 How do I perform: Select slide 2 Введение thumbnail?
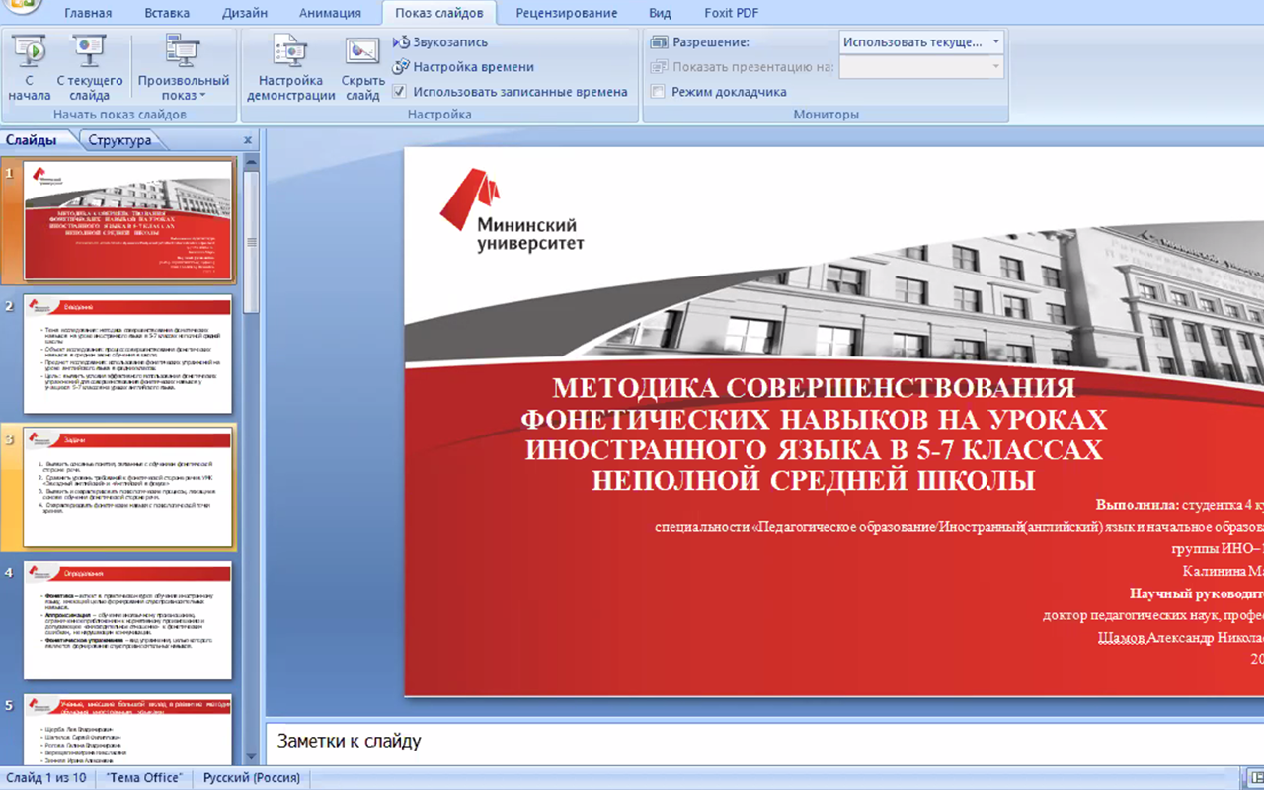(x=128, y=354)
